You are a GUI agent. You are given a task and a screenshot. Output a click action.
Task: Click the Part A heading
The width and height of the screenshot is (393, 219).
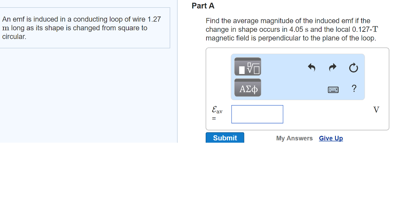pos(203,6)
